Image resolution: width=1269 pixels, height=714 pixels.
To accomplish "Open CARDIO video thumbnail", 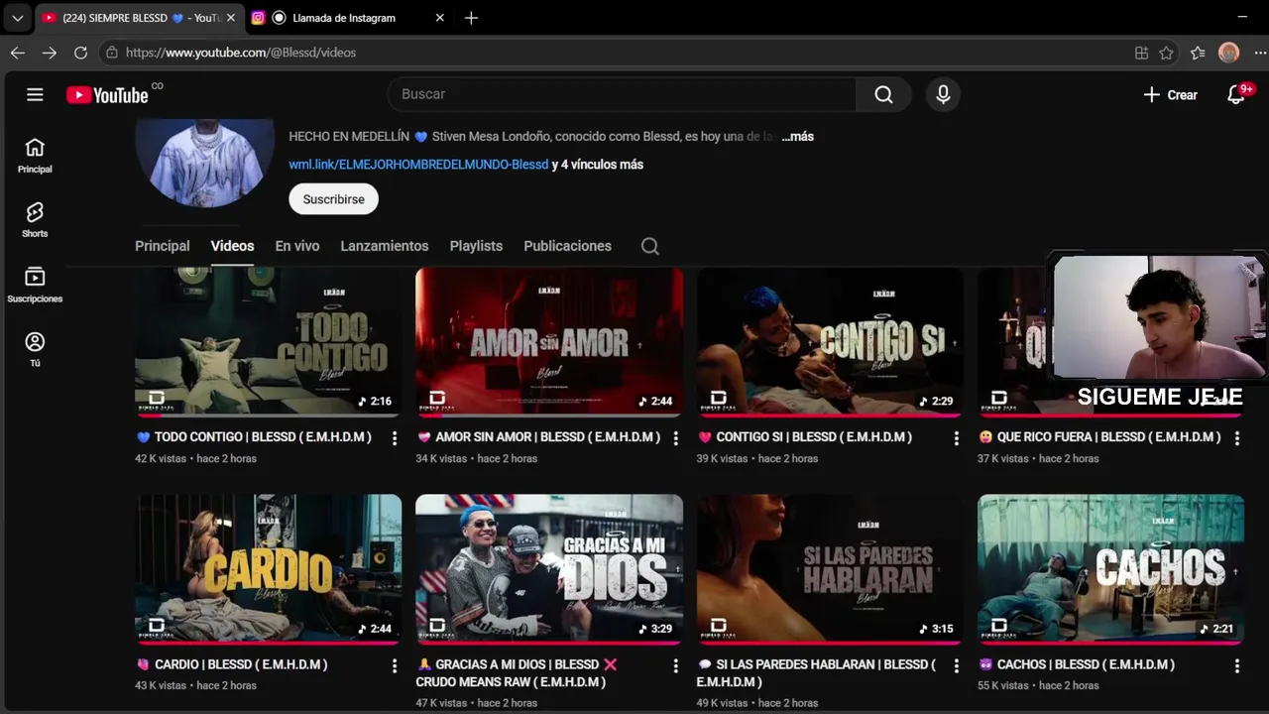I will (268, 569).
